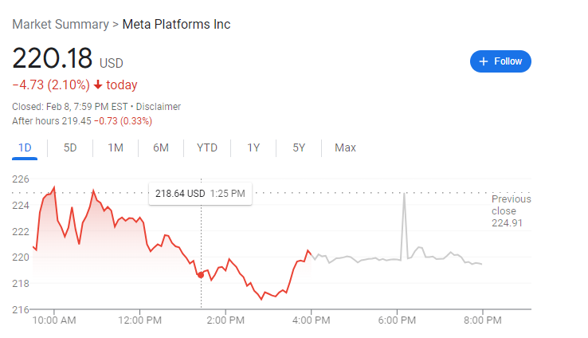
Task: Select the YTD range tab
Action: pyautogui.click(x=207, y=147)
